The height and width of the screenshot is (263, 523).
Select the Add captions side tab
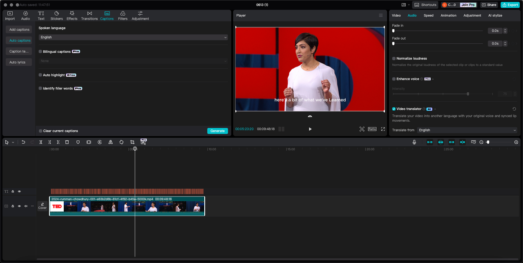[19, 29]
